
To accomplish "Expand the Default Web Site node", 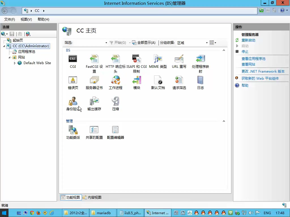I will [x=15, y=63].
